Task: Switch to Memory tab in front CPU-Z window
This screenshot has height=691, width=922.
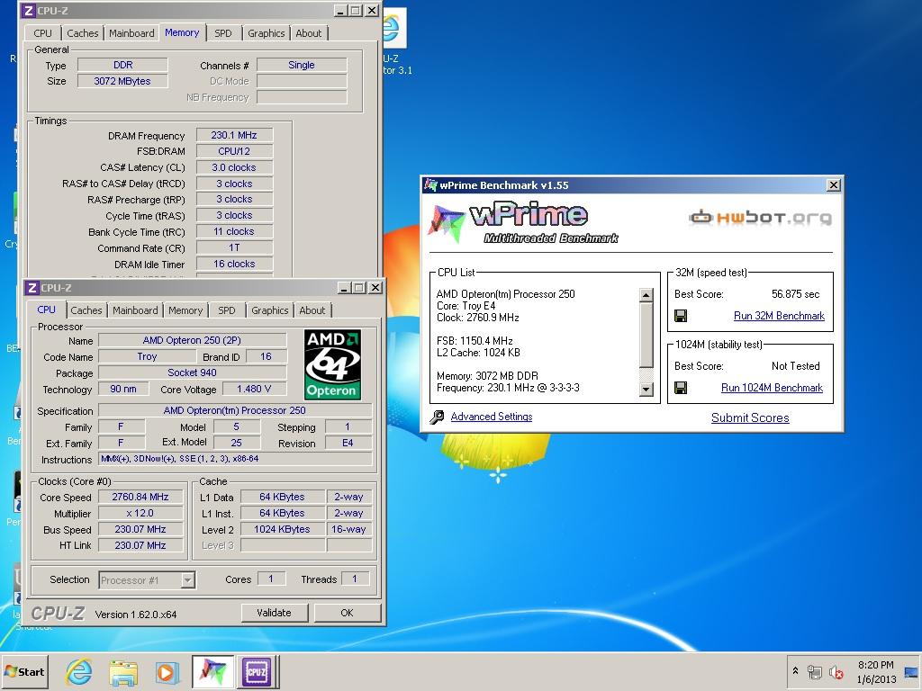Action: 185,310
